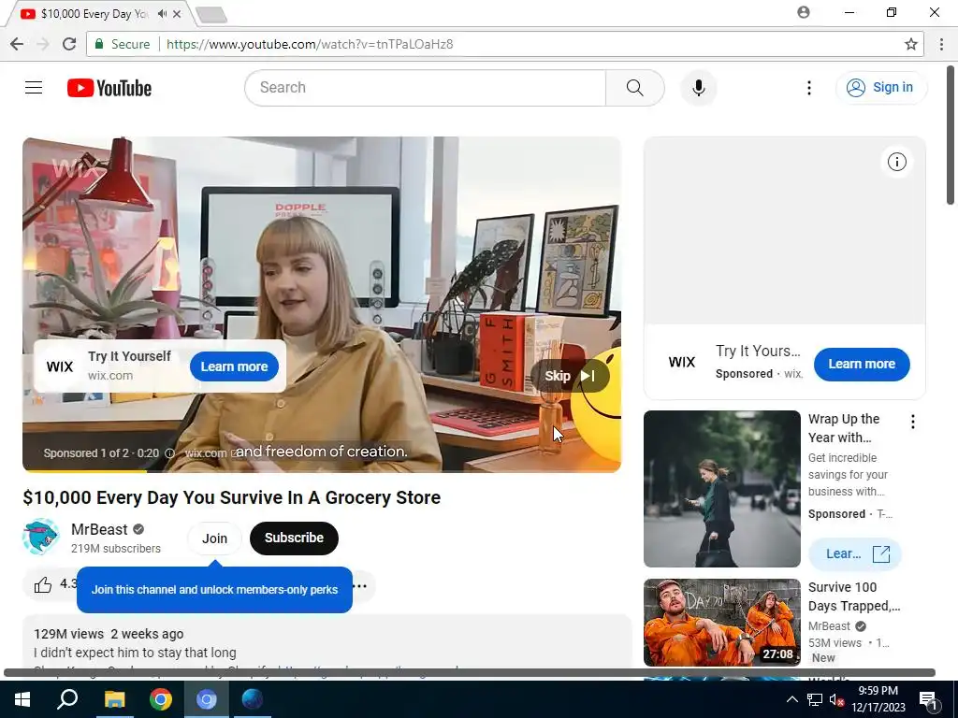Click the Wix advertiser logo in overlay

click(60, 366)
